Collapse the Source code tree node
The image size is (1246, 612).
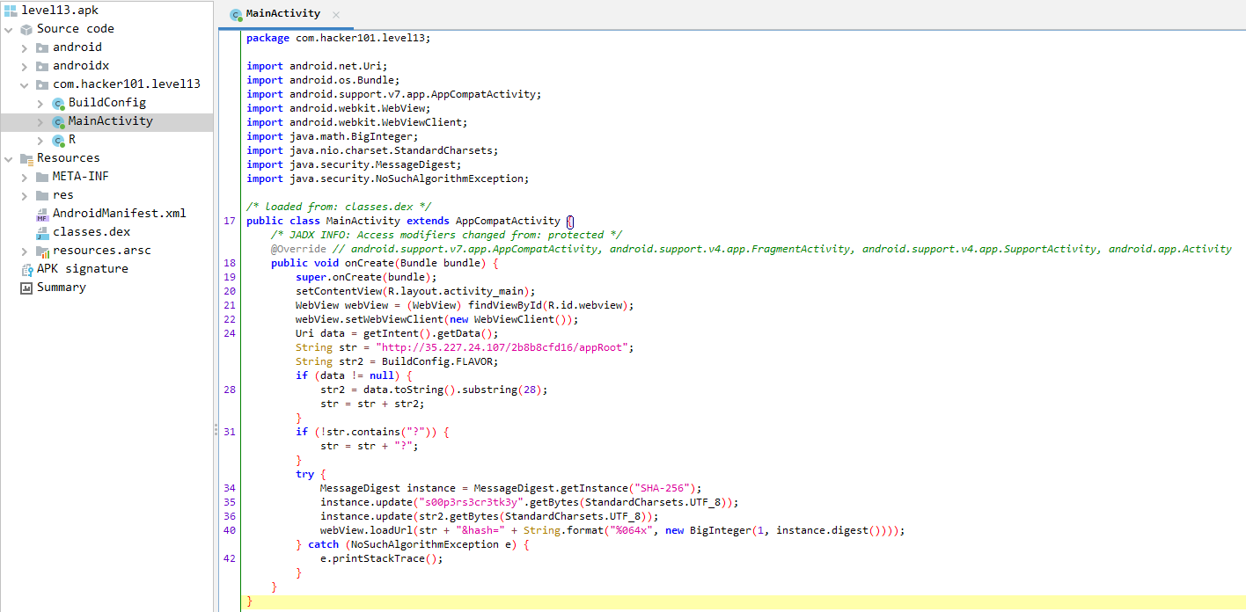click(8, 29)
